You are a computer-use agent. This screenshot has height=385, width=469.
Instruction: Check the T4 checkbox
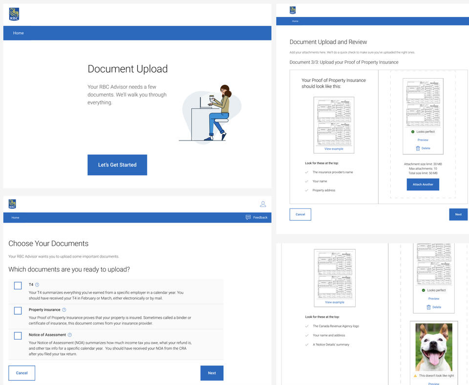tap(18, 286)
